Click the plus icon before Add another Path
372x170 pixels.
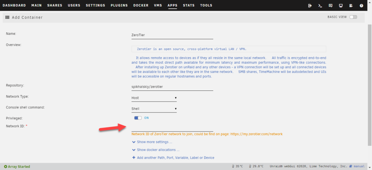click(134, 158)
